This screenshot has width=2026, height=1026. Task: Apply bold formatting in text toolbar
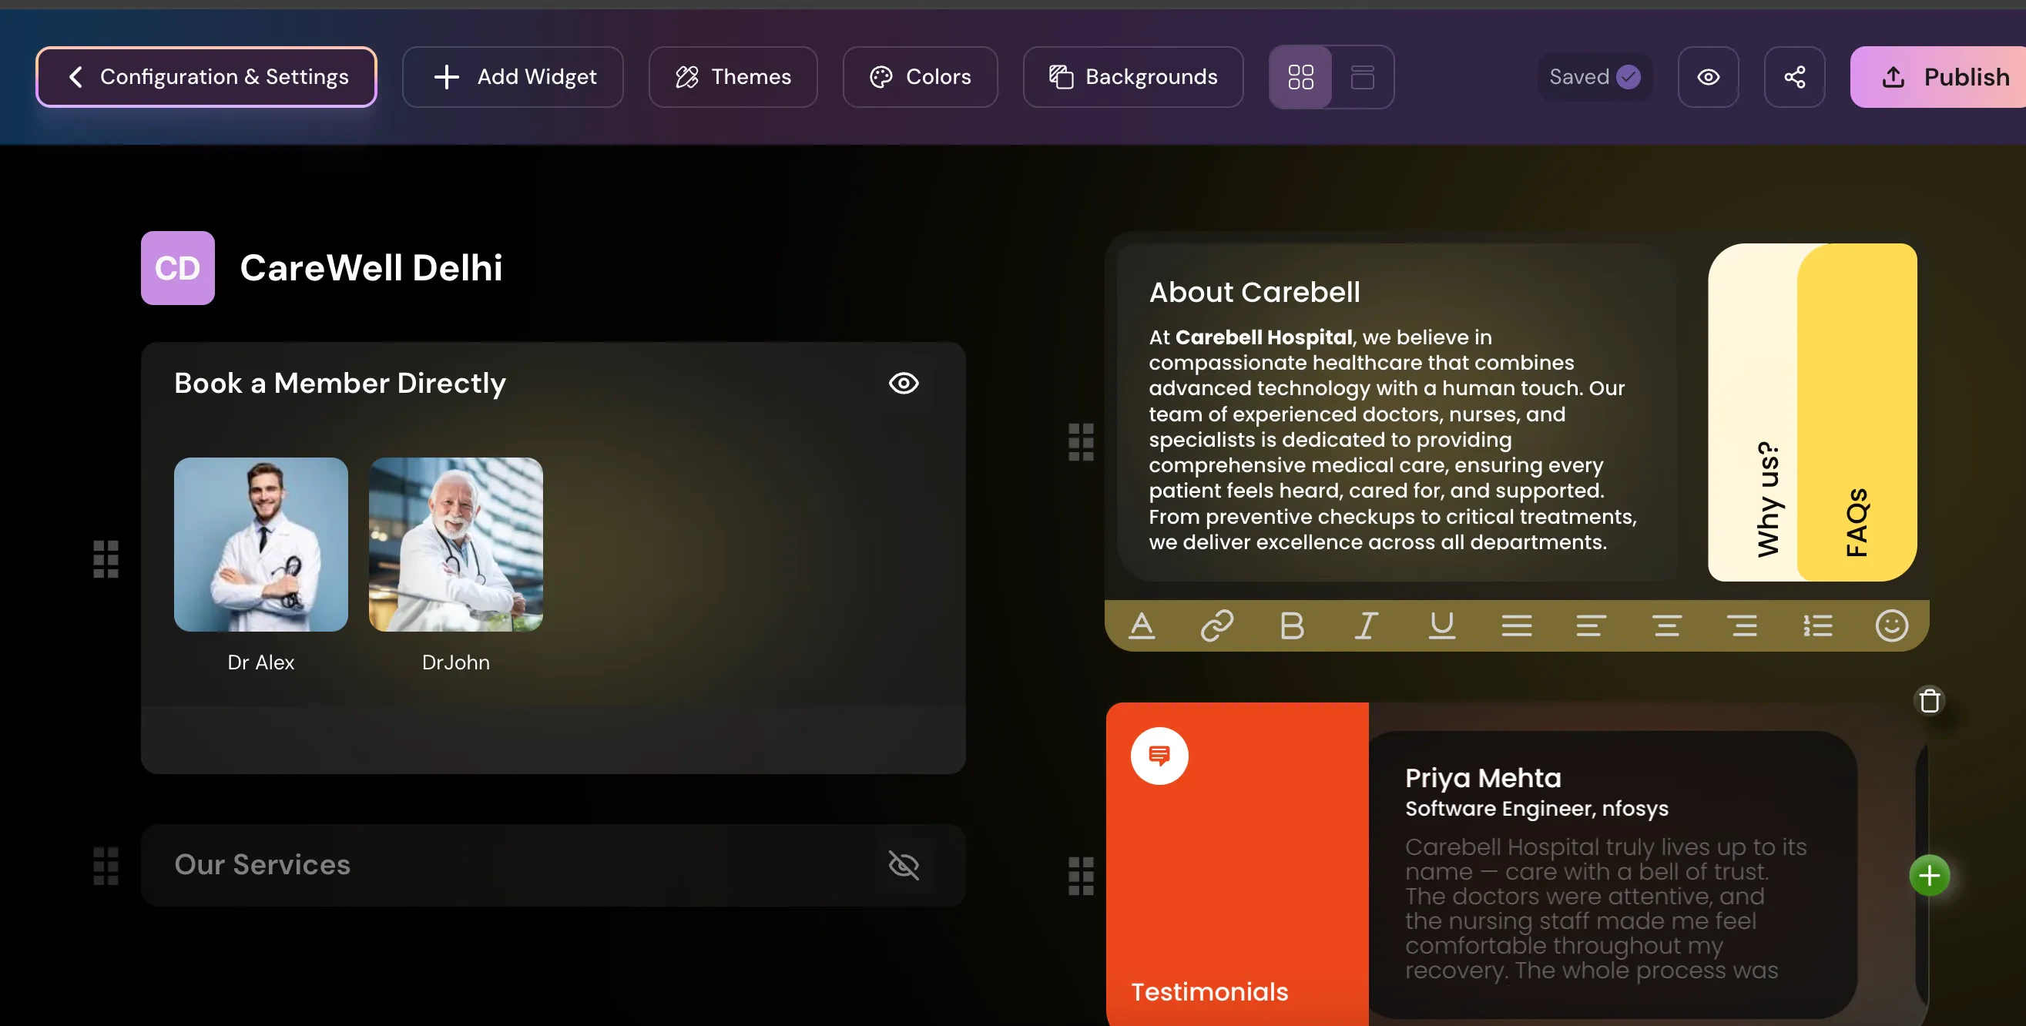(1291, 625)
